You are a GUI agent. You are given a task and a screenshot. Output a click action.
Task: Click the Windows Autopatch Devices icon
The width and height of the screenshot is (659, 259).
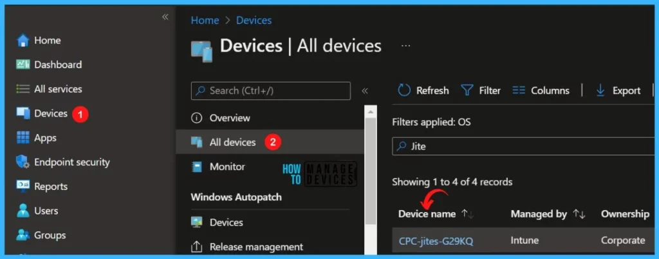196,222
